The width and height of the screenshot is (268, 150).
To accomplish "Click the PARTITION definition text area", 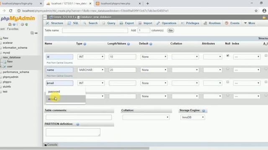I will 73,132.
